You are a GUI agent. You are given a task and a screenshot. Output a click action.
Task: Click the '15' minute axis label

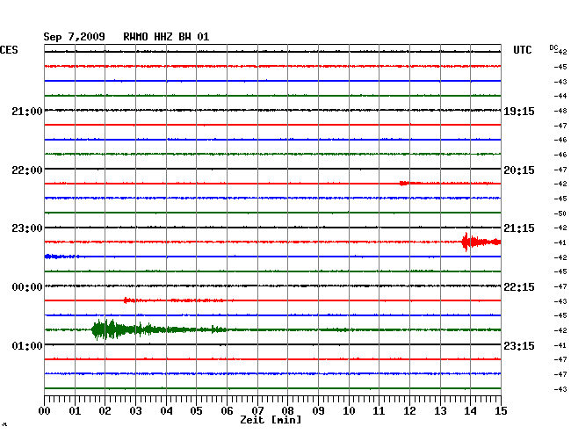pyautogui.click(x=501, y=411)
